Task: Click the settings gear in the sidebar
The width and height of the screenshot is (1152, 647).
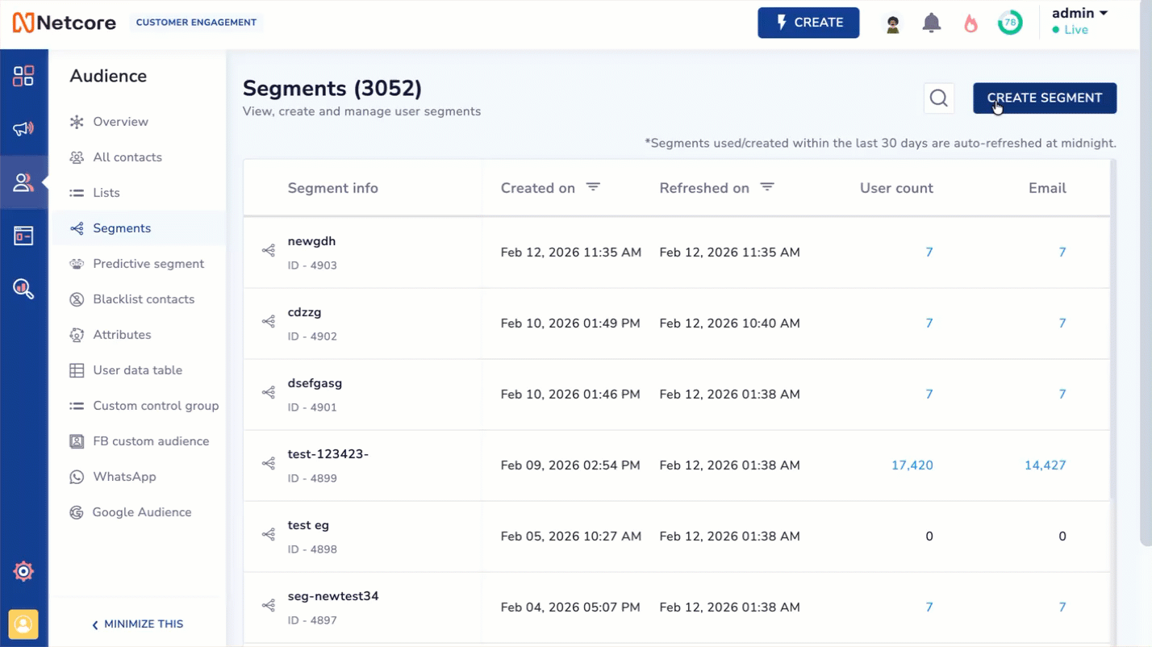Action: 23,571
